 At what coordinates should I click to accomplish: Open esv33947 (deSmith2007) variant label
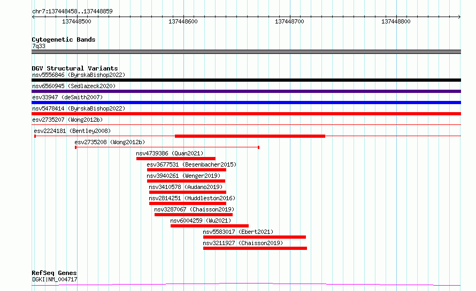[67, 97]
